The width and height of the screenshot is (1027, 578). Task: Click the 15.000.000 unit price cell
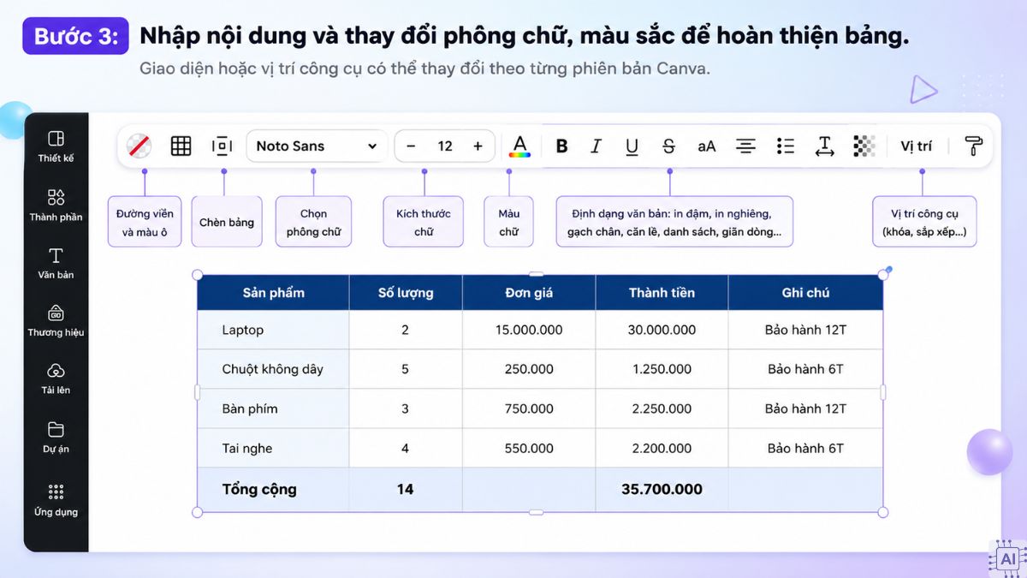point(529,330)
